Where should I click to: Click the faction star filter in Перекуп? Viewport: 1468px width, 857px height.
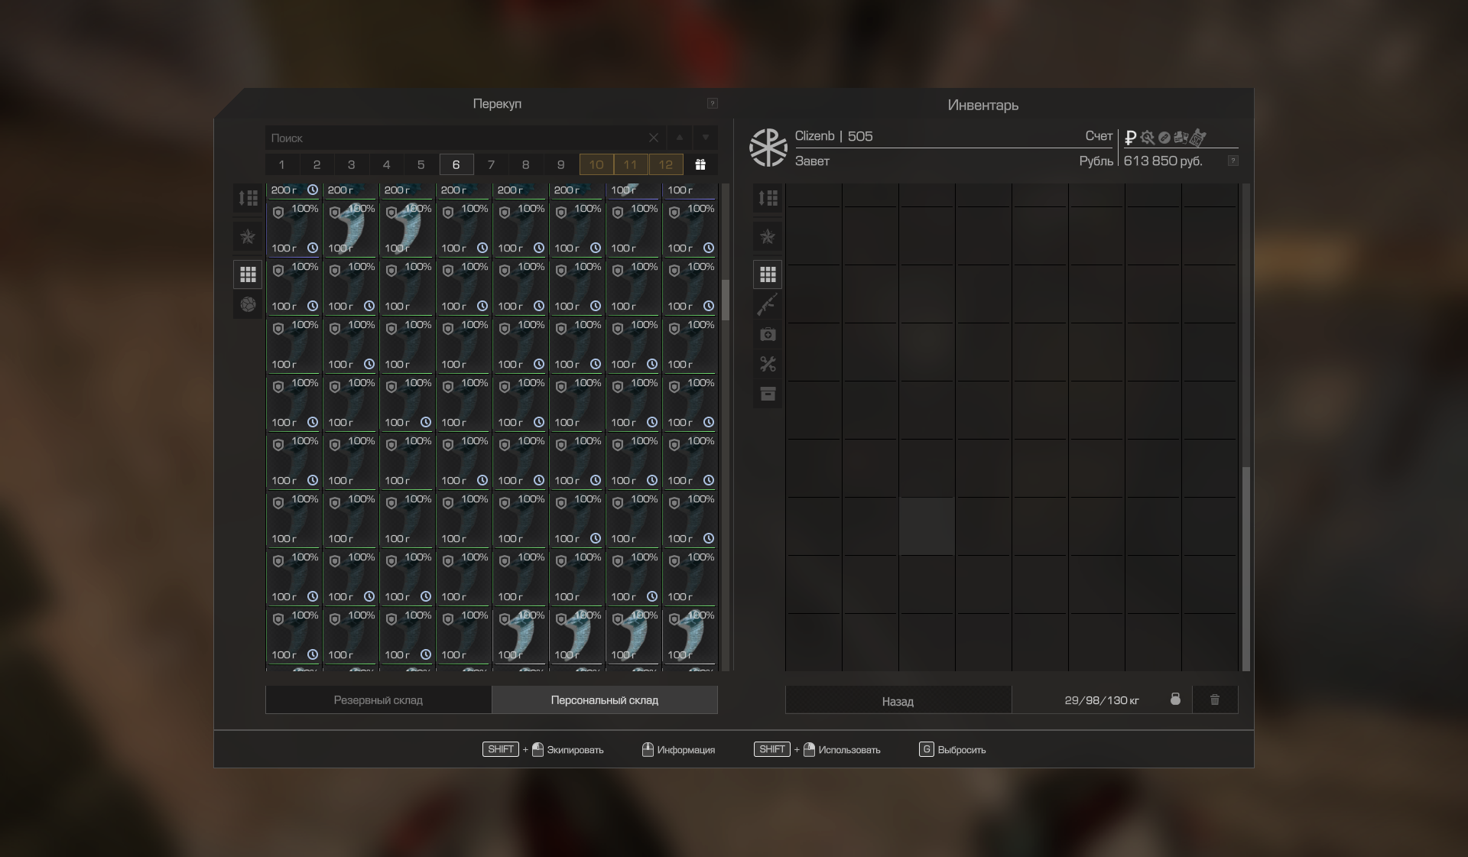click(248, 237)
